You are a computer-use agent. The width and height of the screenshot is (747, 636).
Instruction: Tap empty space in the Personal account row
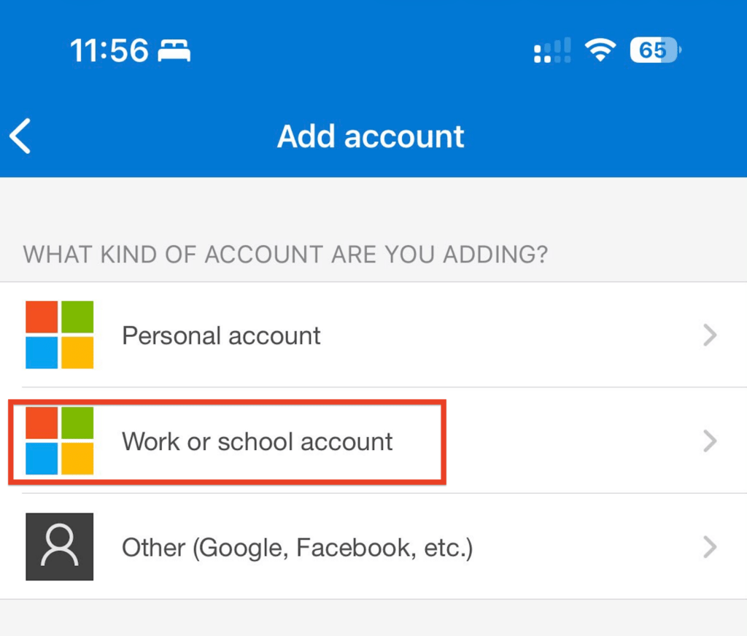(x=510, y=335)
